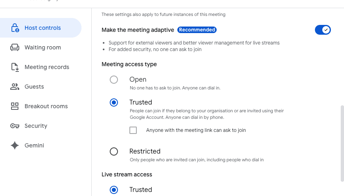The height and width of the screenshot is (196, 344).
Task: Click the Waiting room sofa icon
Action: [x=15, y=47]
